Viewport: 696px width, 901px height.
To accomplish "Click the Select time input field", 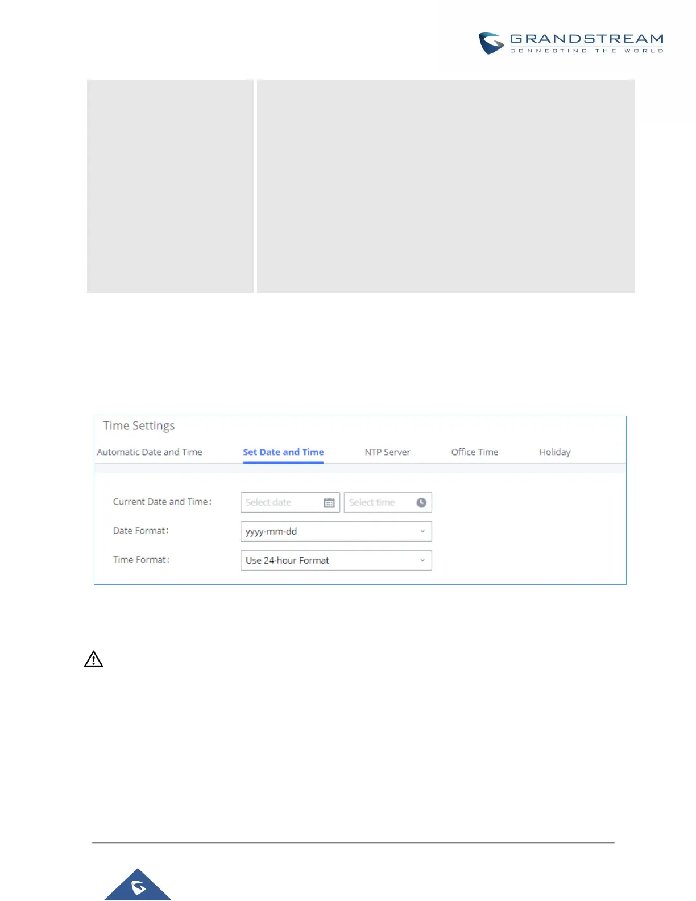I will pos(388,502).
